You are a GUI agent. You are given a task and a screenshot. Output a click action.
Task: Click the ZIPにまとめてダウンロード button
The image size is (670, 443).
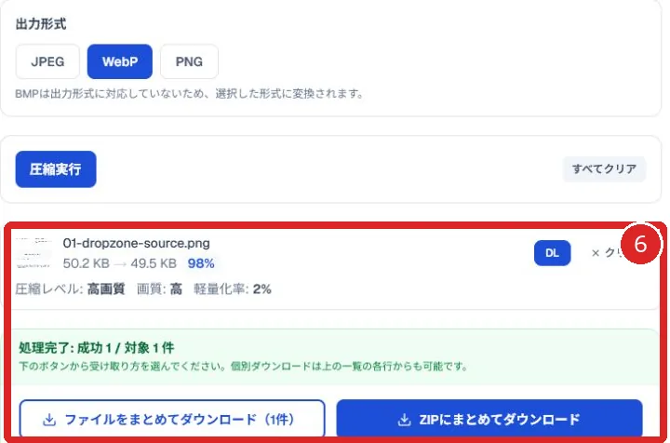coord(489,419)
